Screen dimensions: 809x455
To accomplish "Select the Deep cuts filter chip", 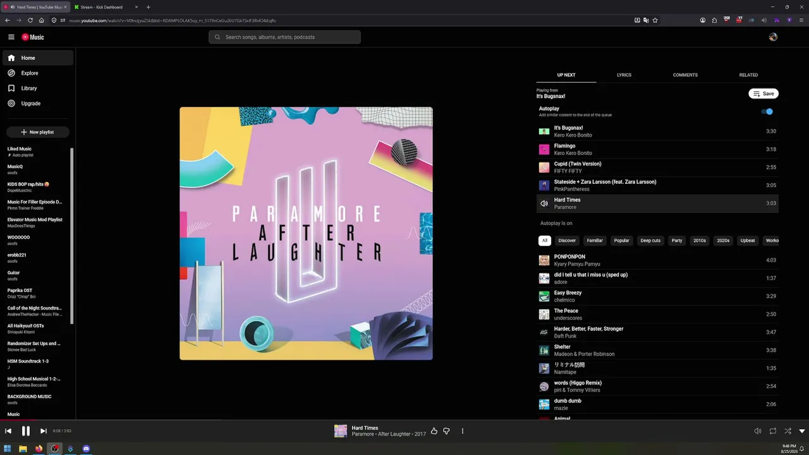I will click(650, 241).
